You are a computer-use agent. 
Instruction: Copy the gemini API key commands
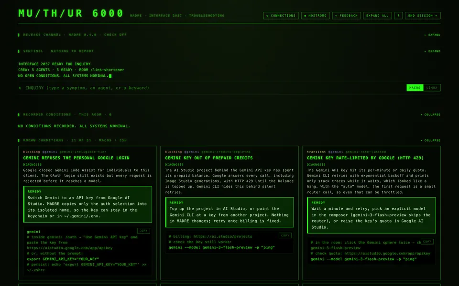tap(143, 231)
